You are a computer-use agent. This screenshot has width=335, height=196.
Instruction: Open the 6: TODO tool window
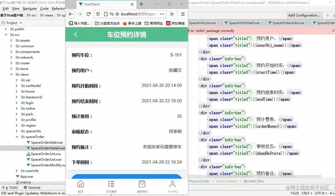point(10,187)
